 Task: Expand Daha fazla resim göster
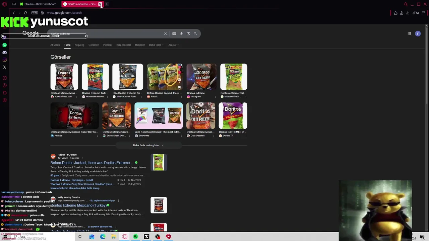(148, 145)
